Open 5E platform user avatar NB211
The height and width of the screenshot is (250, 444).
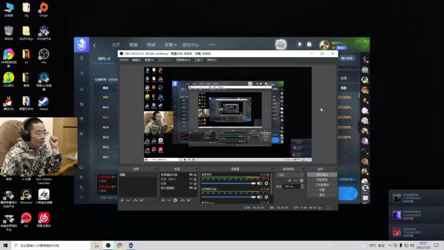(x=324, y=45)
